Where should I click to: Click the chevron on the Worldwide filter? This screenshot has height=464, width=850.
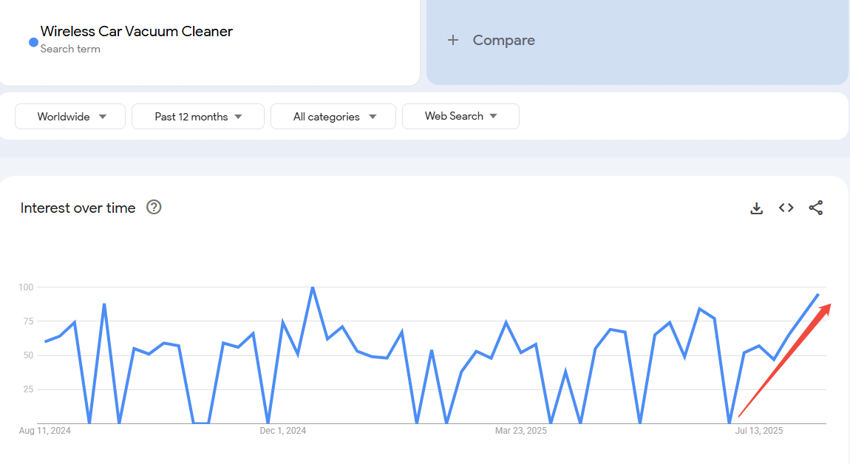101,116
